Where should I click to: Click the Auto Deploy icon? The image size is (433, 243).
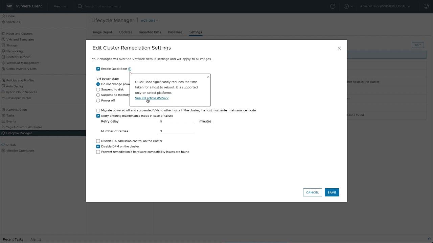3,86
